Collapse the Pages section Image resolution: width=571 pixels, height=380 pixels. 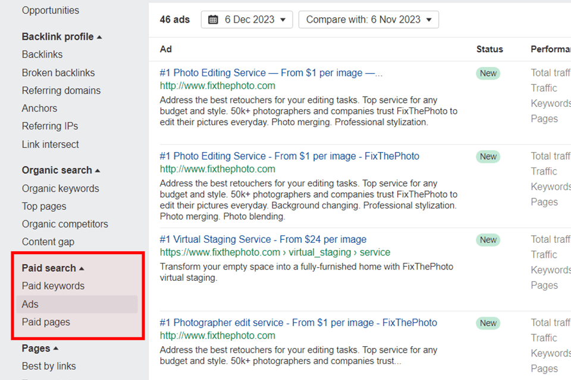(x=40, y=349)
